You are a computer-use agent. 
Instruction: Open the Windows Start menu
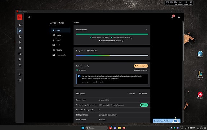83,128
